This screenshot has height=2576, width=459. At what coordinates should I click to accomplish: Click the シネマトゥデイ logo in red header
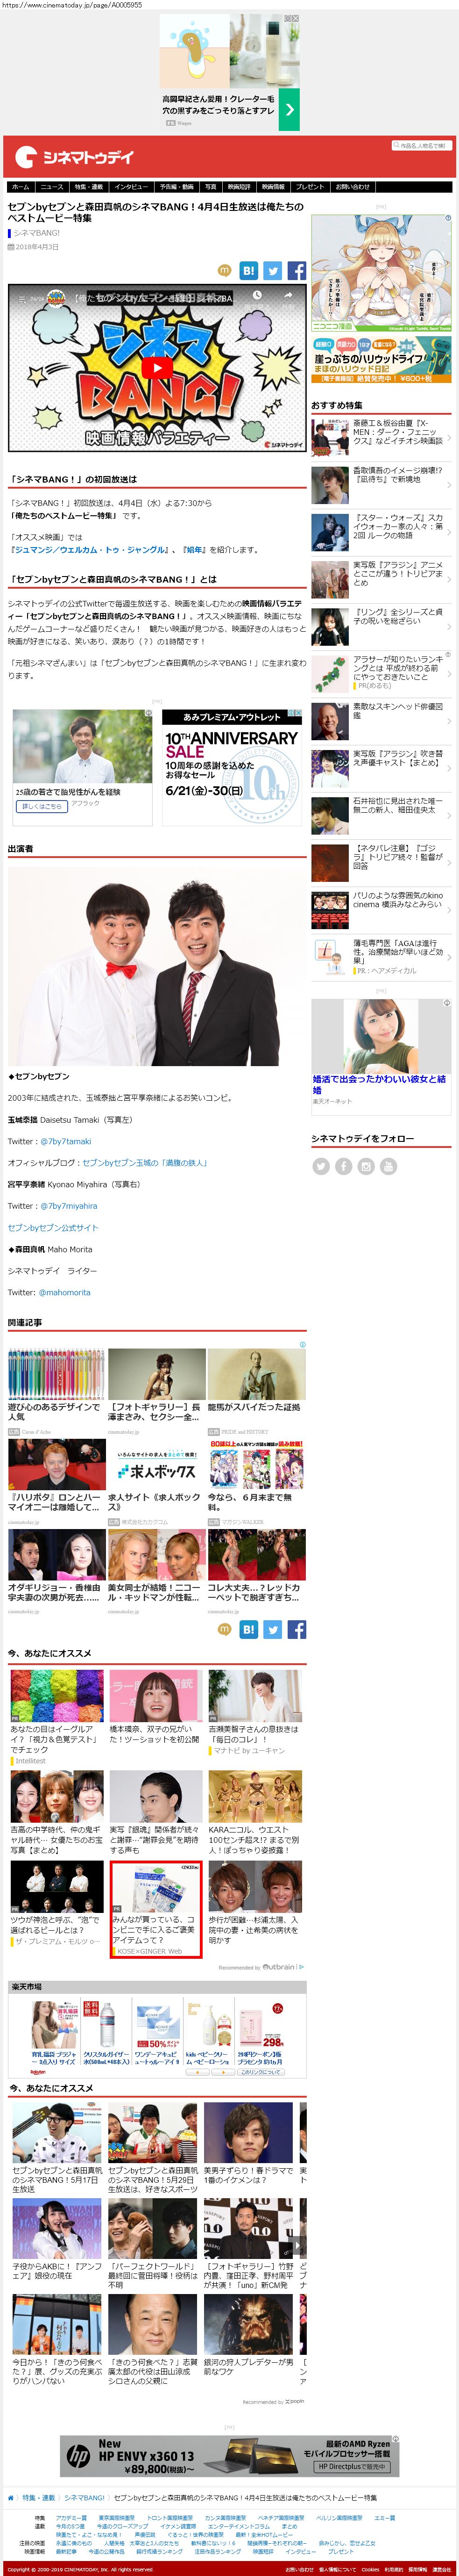(74, 157)
